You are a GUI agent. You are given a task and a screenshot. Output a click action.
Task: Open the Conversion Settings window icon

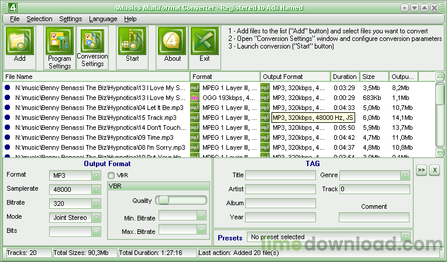point(92,41)
